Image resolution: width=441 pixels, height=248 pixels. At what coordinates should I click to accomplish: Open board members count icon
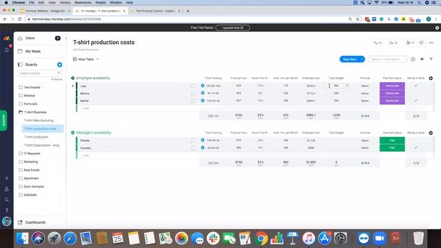[411, 43]
